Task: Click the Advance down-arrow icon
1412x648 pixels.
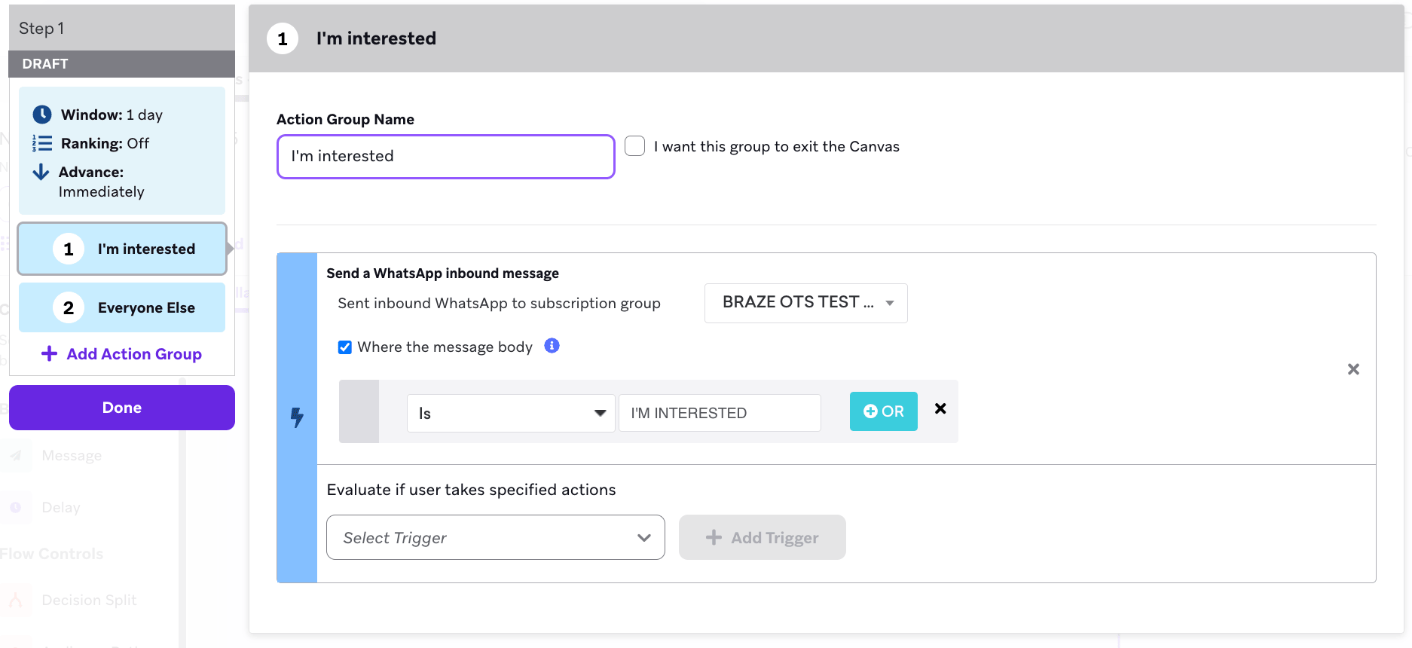Action: tap(41, 172)
